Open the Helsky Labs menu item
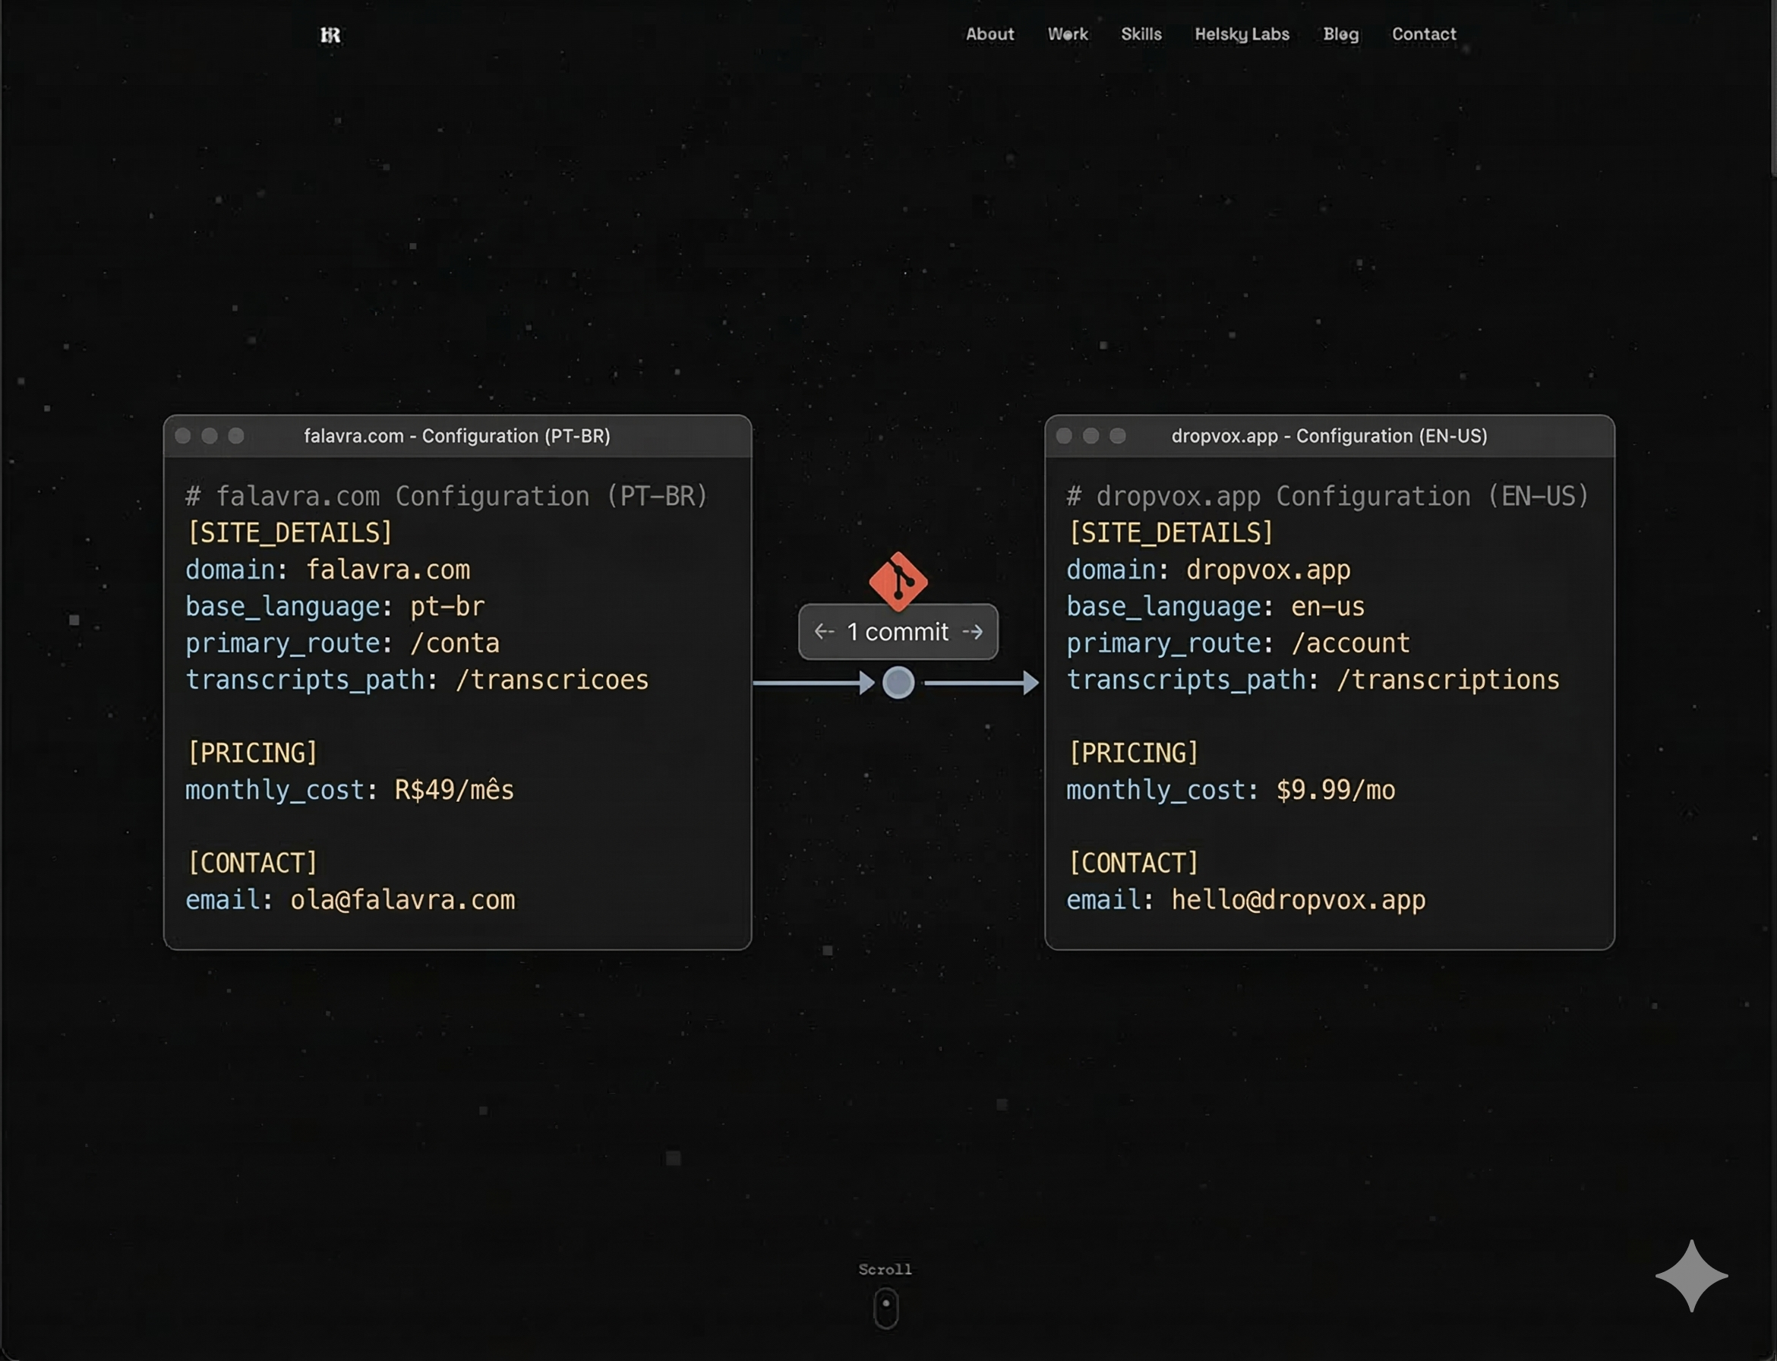The height and width of the screenshot is (1361, 1777). pyautogui.click(x=1242, y=34)
